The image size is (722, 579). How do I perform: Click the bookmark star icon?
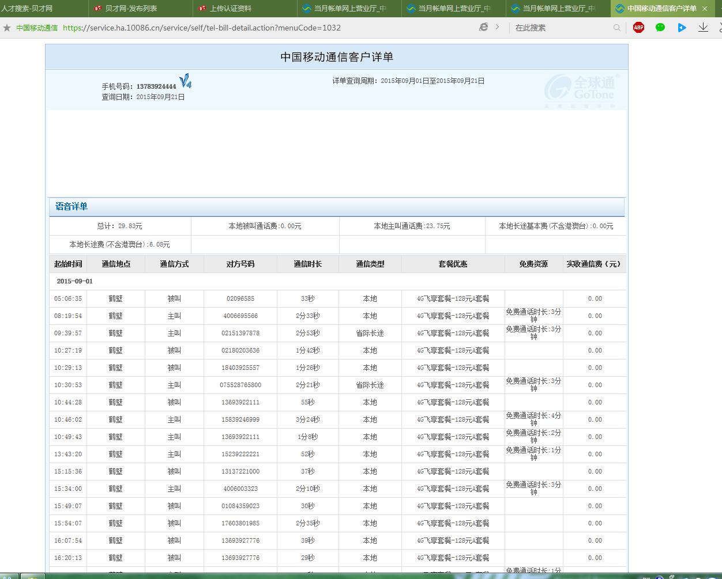coord(7,28)
